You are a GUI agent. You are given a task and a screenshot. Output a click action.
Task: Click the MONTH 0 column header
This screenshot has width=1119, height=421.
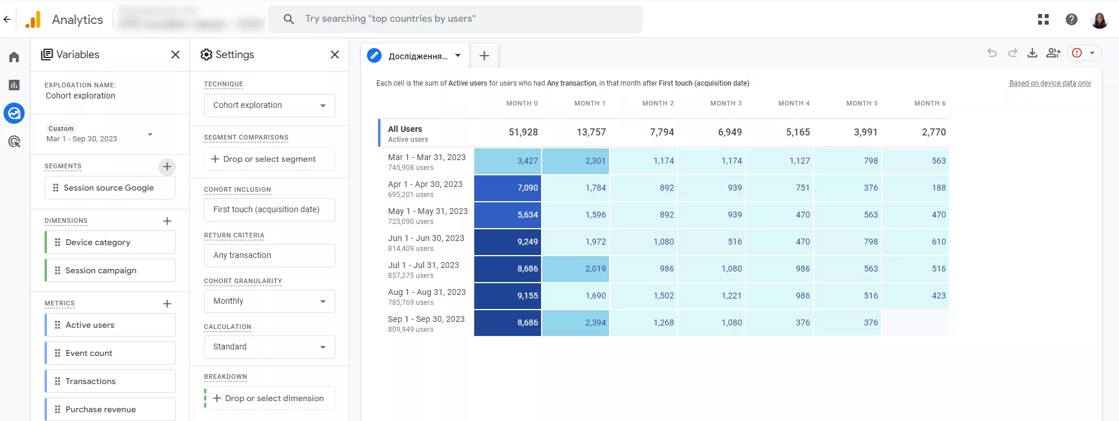coord(522,103)
